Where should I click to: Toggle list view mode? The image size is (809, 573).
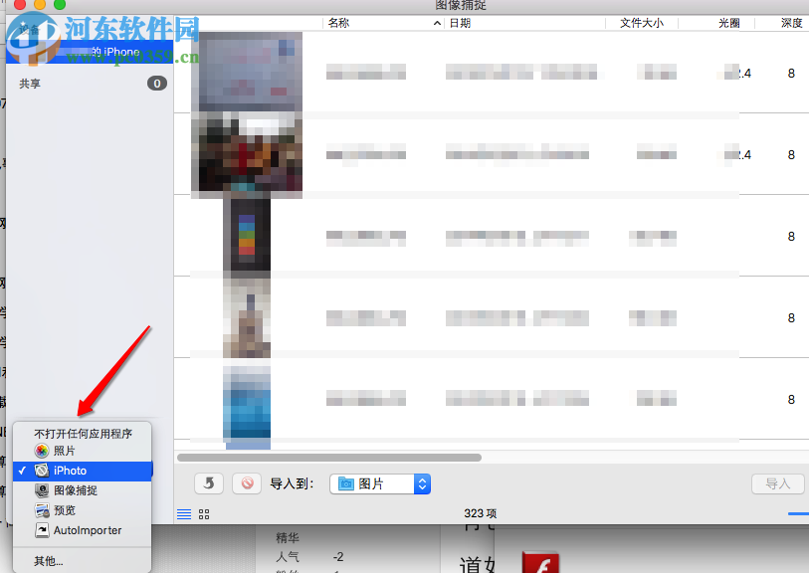click(x=184, y=513)
